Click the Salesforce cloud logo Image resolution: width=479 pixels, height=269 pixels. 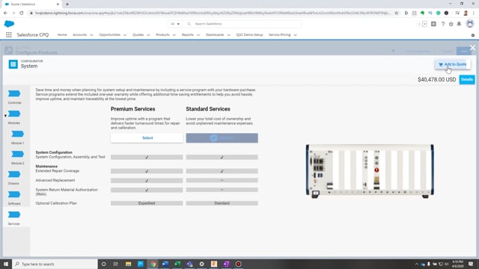(9, 24)
